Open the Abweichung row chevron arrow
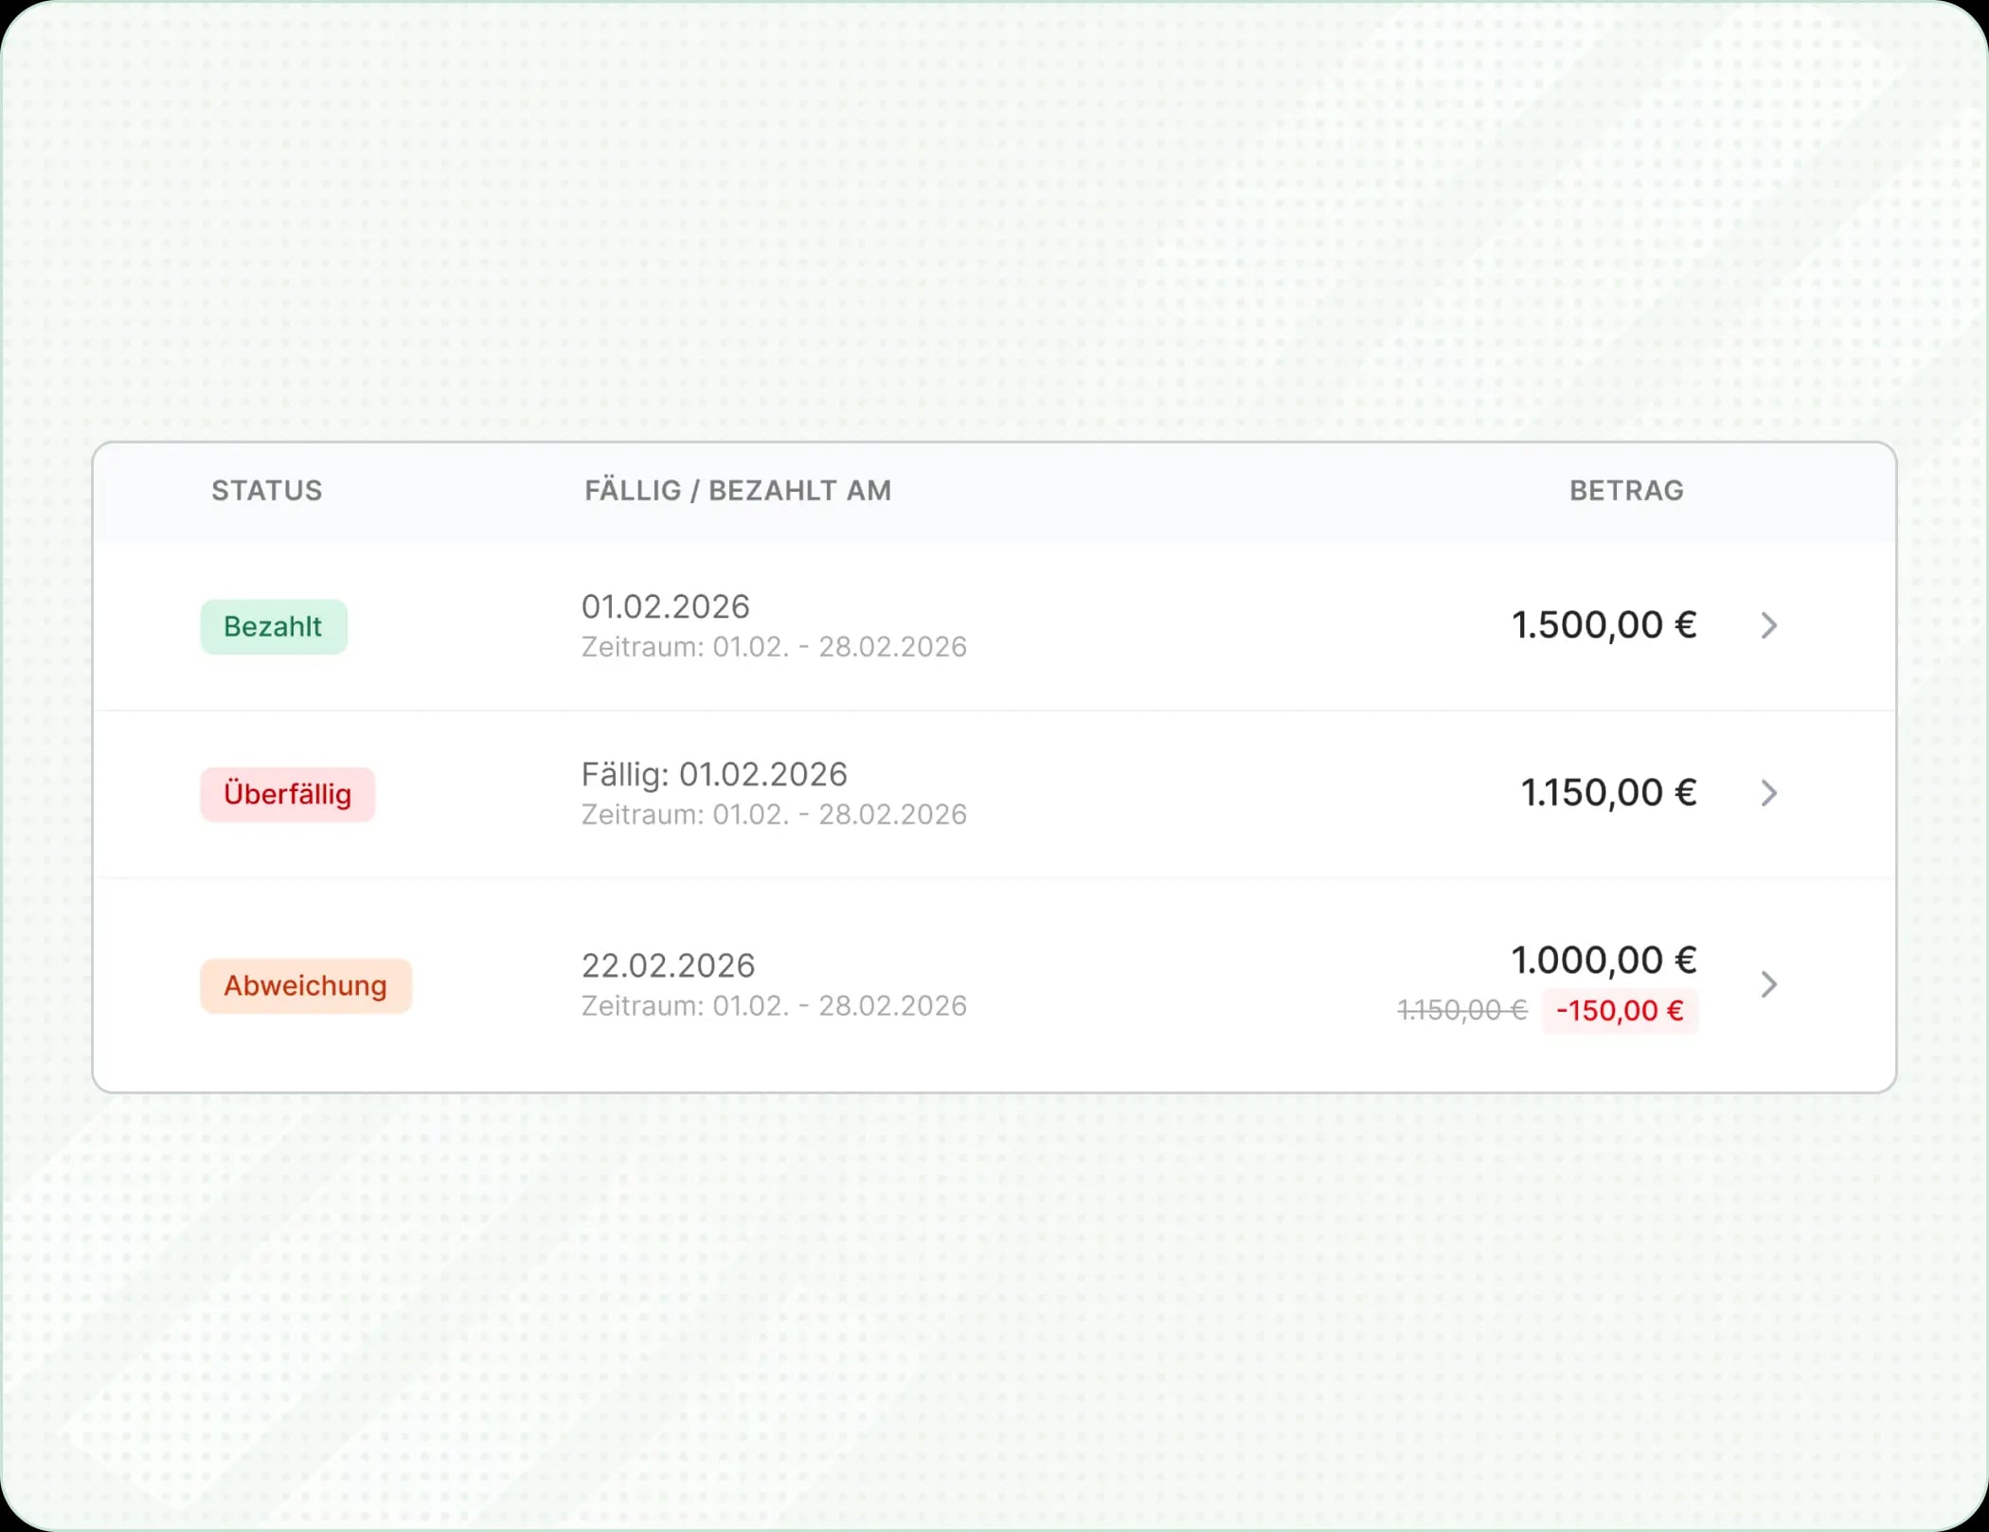 tap(1768, 984)
